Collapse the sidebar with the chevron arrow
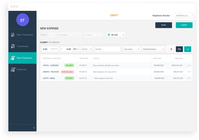The image size is (199, 140). pos(34,128)
